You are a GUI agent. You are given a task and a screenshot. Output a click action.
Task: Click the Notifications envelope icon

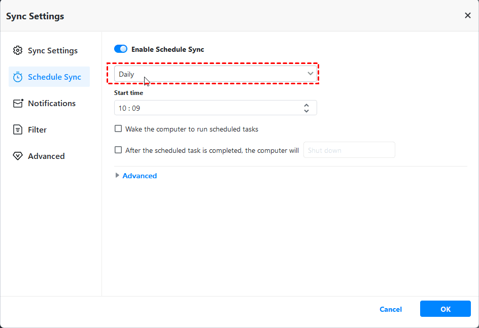[18, 104]
